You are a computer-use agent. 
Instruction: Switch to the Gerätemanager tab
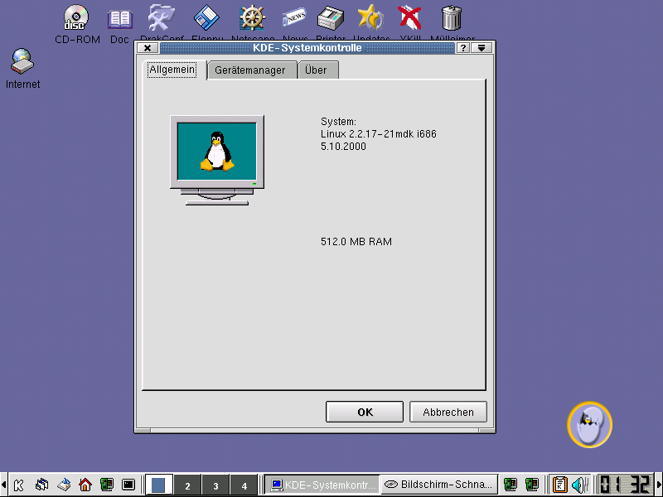click(249, 70)
